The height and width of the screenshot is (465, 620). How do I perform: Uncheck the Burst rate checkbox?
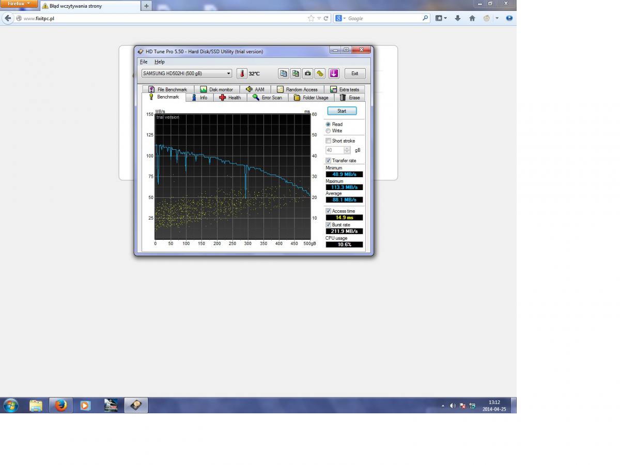click(328, 225)
